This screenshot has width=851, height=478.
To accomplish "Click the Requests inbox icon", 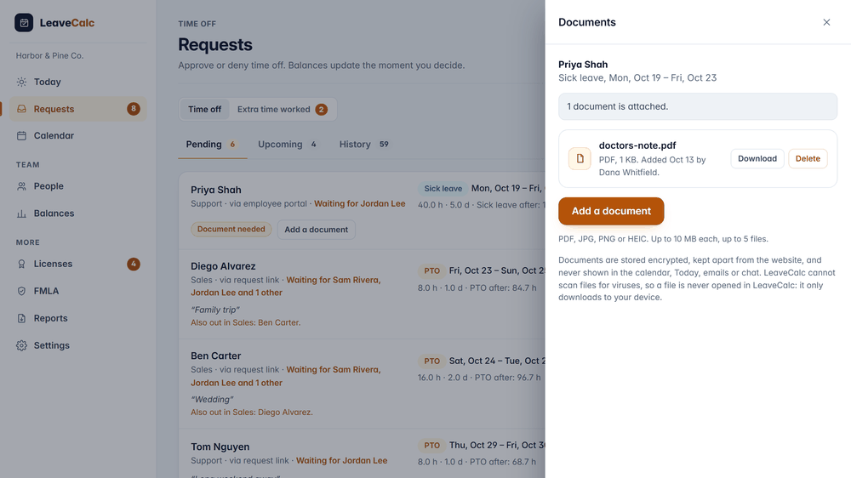I will pos(21,109).
